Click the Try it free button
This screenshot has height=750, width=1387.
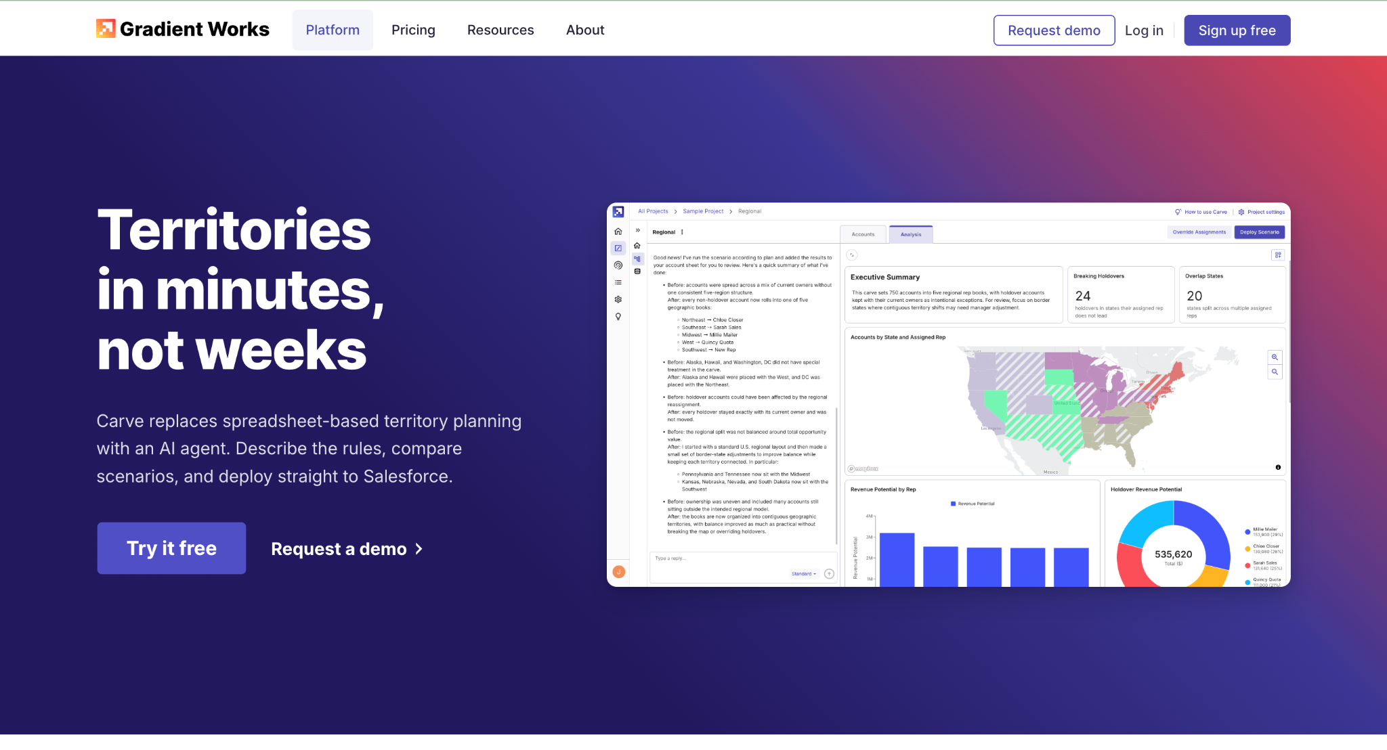[x=171, y=548]
